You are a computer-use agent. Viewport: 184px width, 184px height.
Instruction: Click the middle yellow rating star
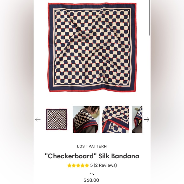[x=78, y=165]
